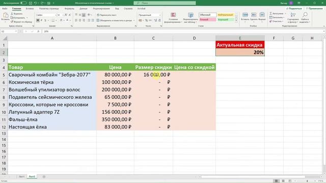Apply the Normal (Обычный) cell style
This screenshot has width=326, height=183.
pos(207,15)
